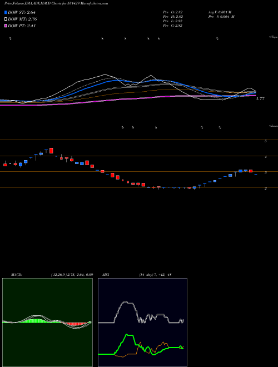Screen dimensions: 278x367
Task: Click the 'MACD:' panel heading
Action: (17, 275)
